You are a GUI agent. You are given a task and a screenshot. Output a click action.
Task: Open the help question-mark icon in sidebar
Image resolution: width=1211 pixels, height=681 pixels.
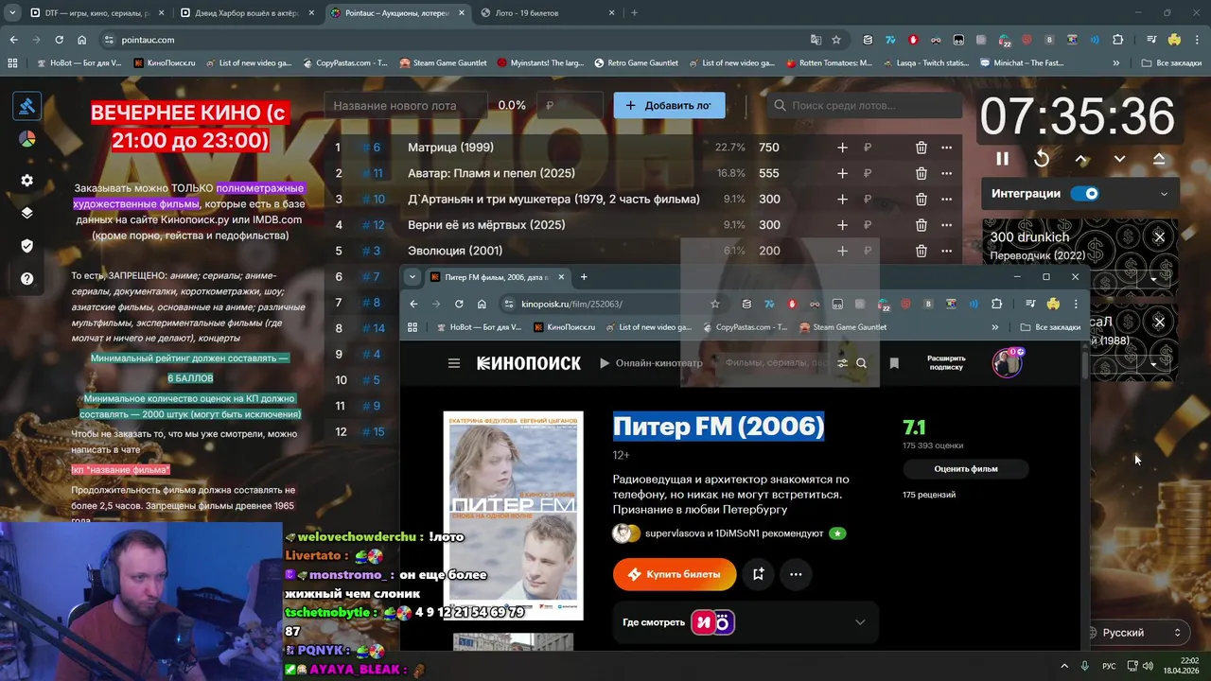point(26,279)
